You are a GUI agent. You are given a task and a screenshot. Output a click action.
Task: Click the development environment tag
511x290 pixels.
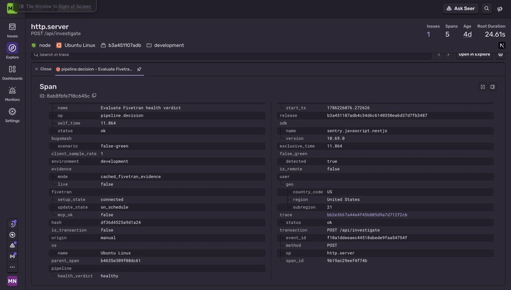[x=165, y=45]
